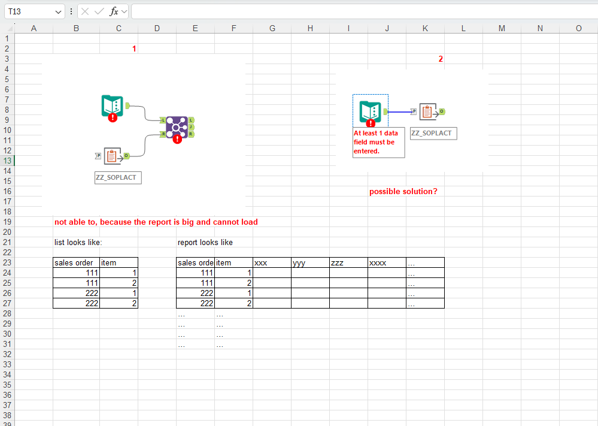Click the red error badge on workflow 1 book icon
598x426 pixels.
[x=112, y=117]
